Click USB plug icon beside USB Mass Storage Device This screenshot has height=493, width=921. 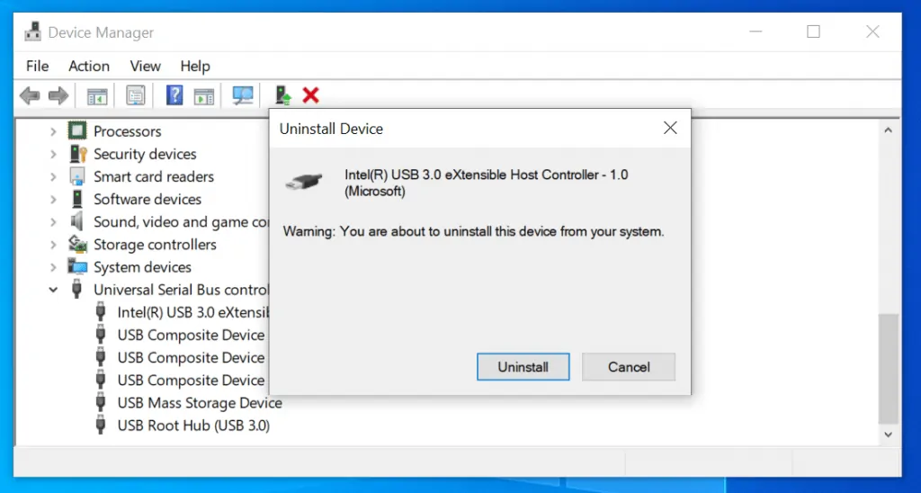[101, 402]
